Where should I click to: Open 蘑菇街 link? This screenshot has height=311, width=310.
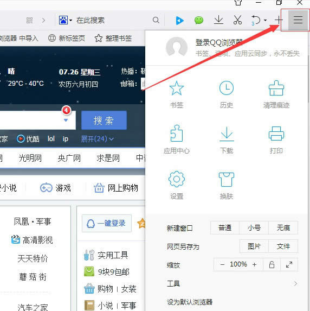33,277
